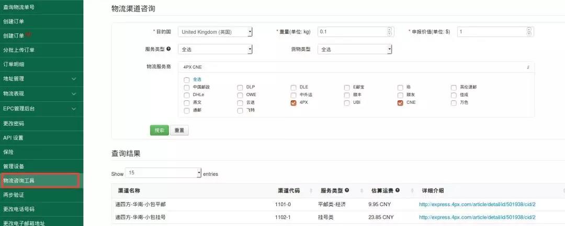Click info icon in 估算运费 column header

click(x=398, y=191)
